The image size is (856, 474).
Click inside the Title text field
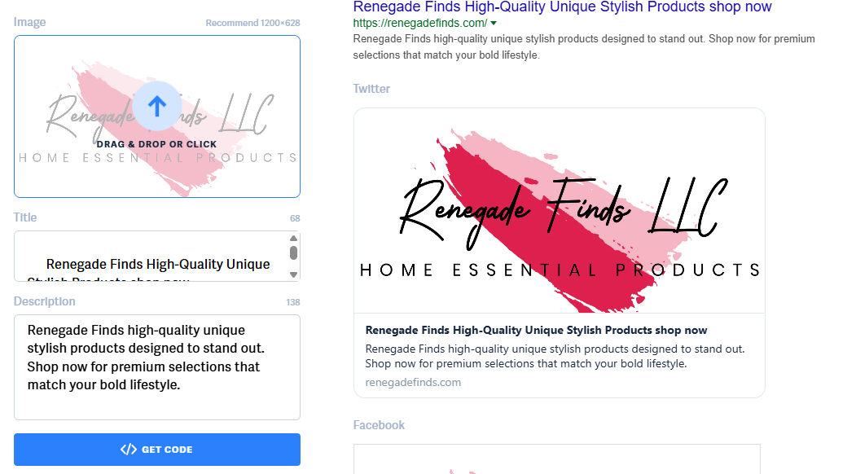pyautogui.click(x=151, y=256)
